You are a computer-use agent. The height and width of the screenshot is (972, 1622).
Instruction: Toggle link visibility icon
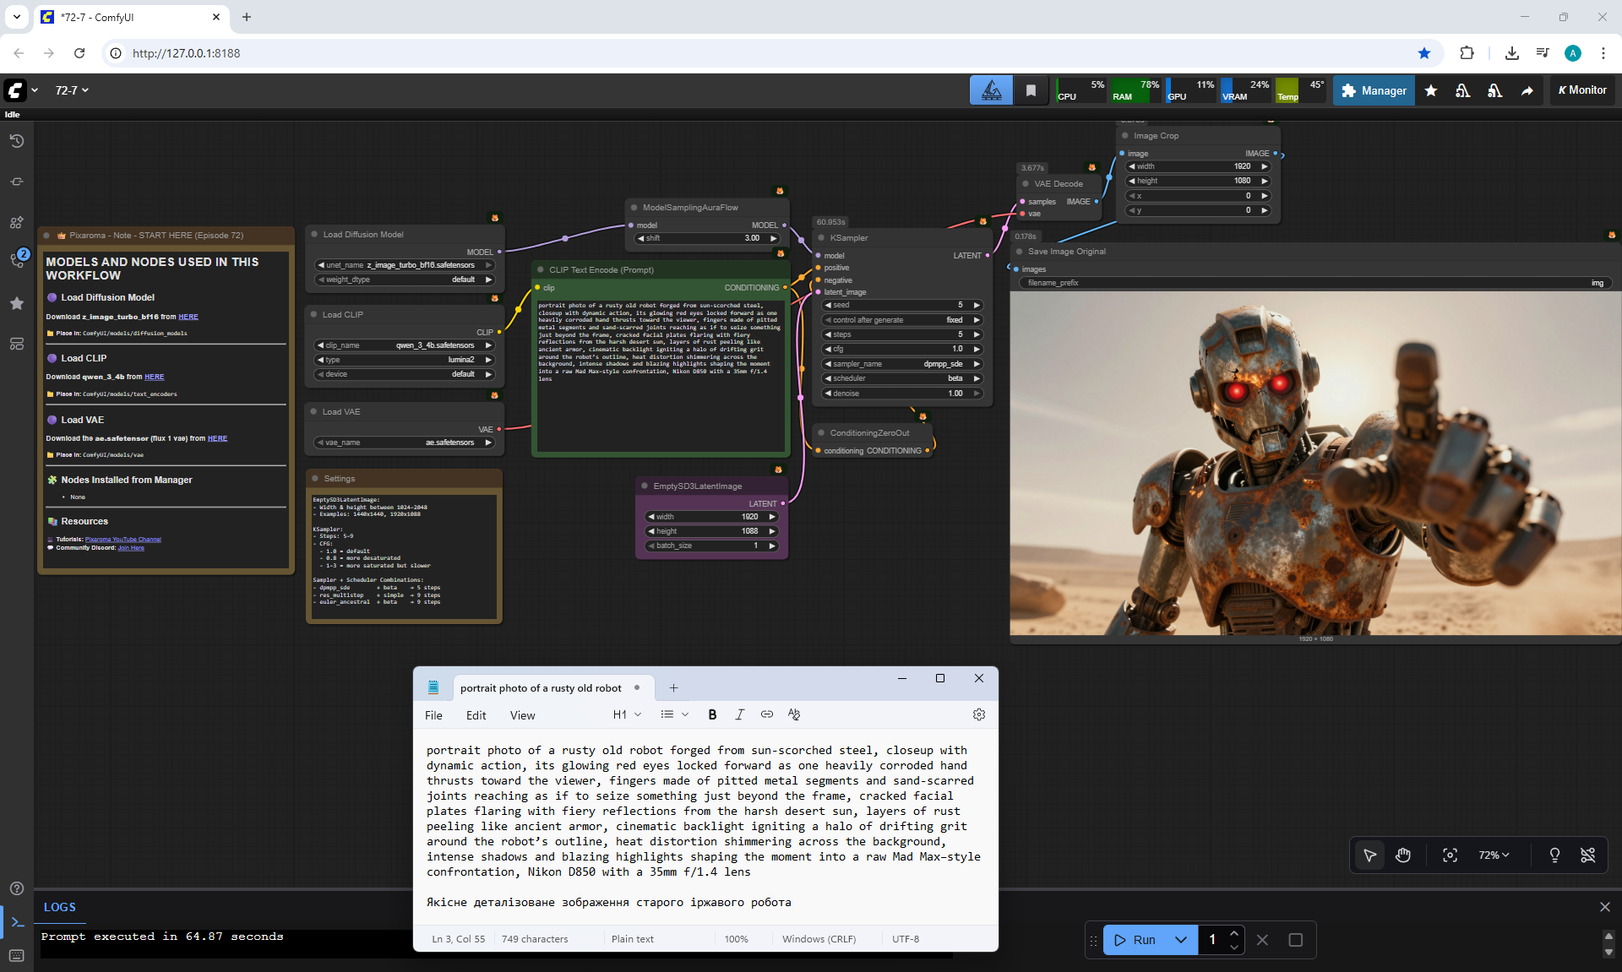[1587, 855]
